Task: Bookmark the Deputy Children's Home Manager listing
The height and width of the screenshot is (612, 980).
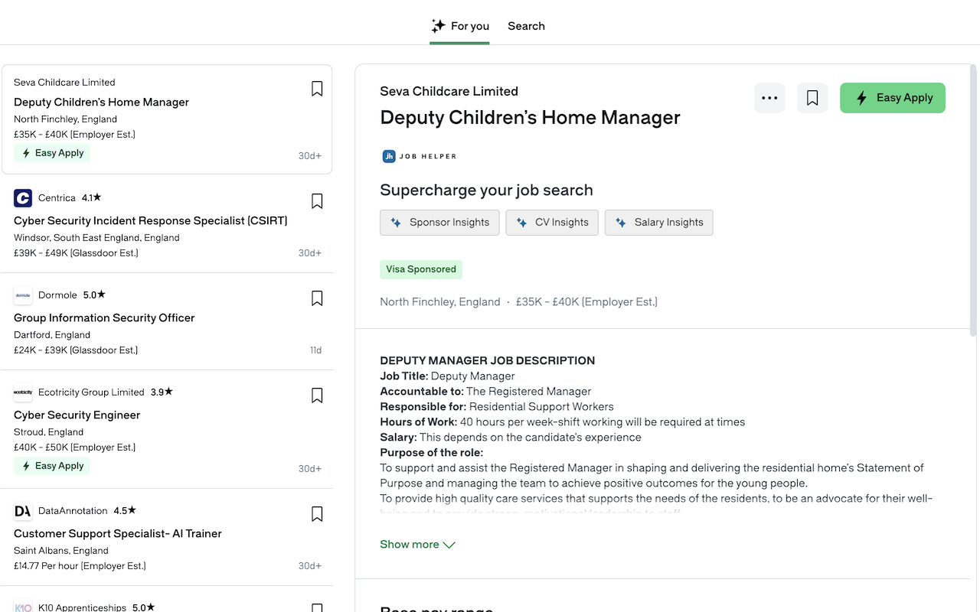Action: pos(317,89)
